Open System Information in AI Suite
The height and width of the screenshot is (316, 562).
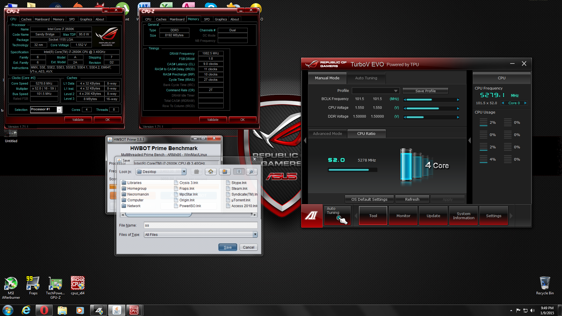click(463, 216)
